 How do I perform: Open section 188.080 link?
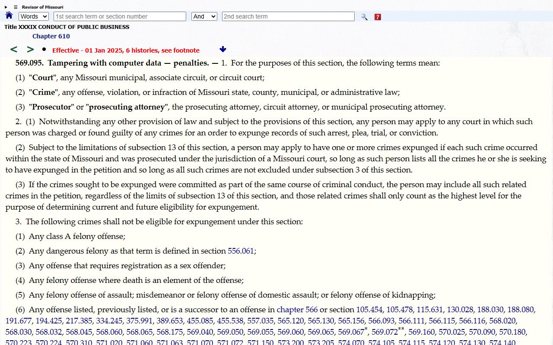pos(521,310)
